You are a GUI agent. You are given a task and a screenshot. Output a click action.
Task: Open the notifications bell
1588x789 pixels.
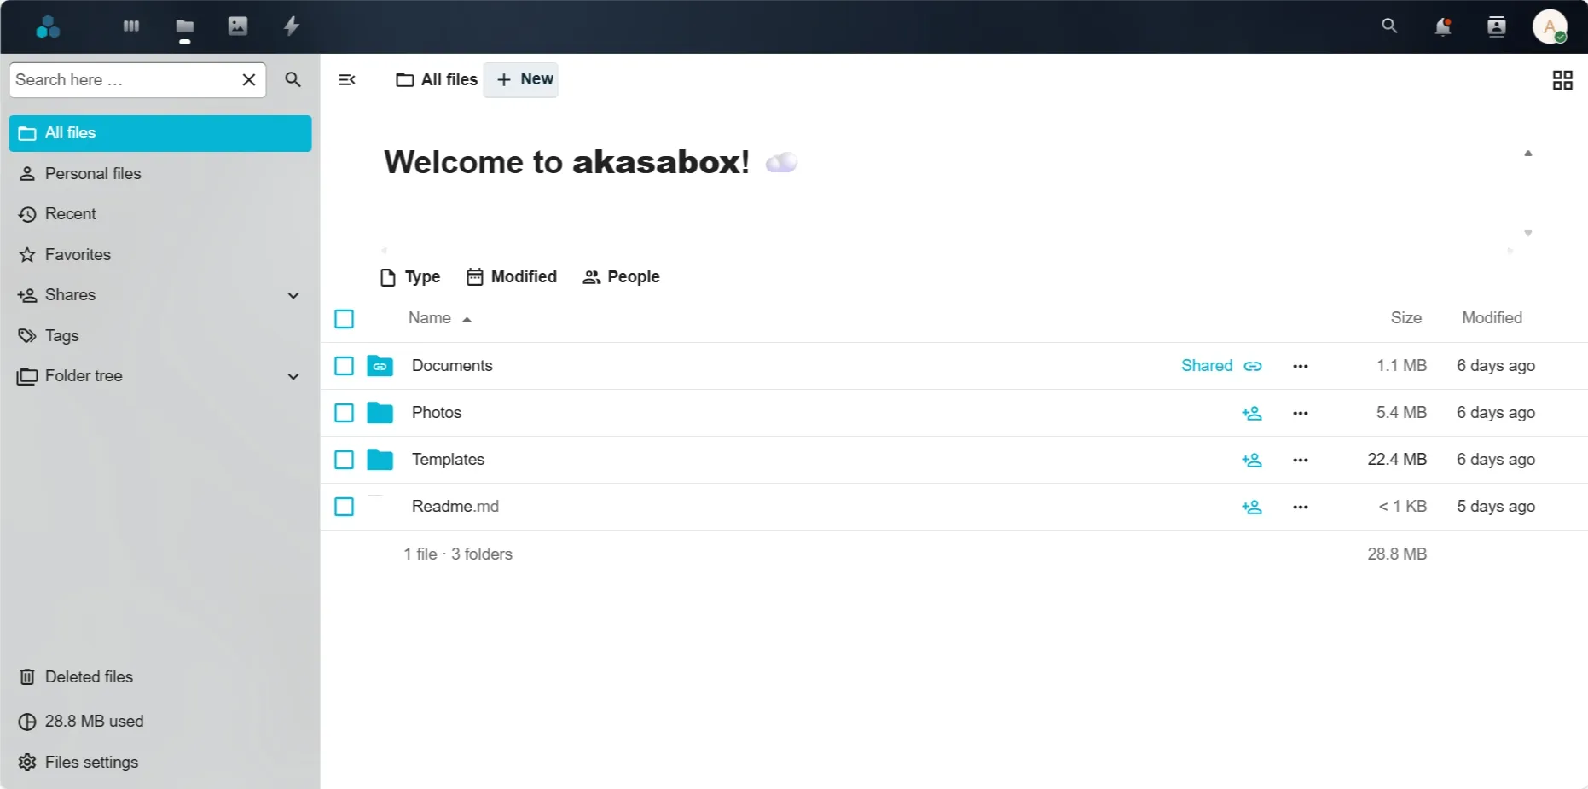coord(1443,26)
